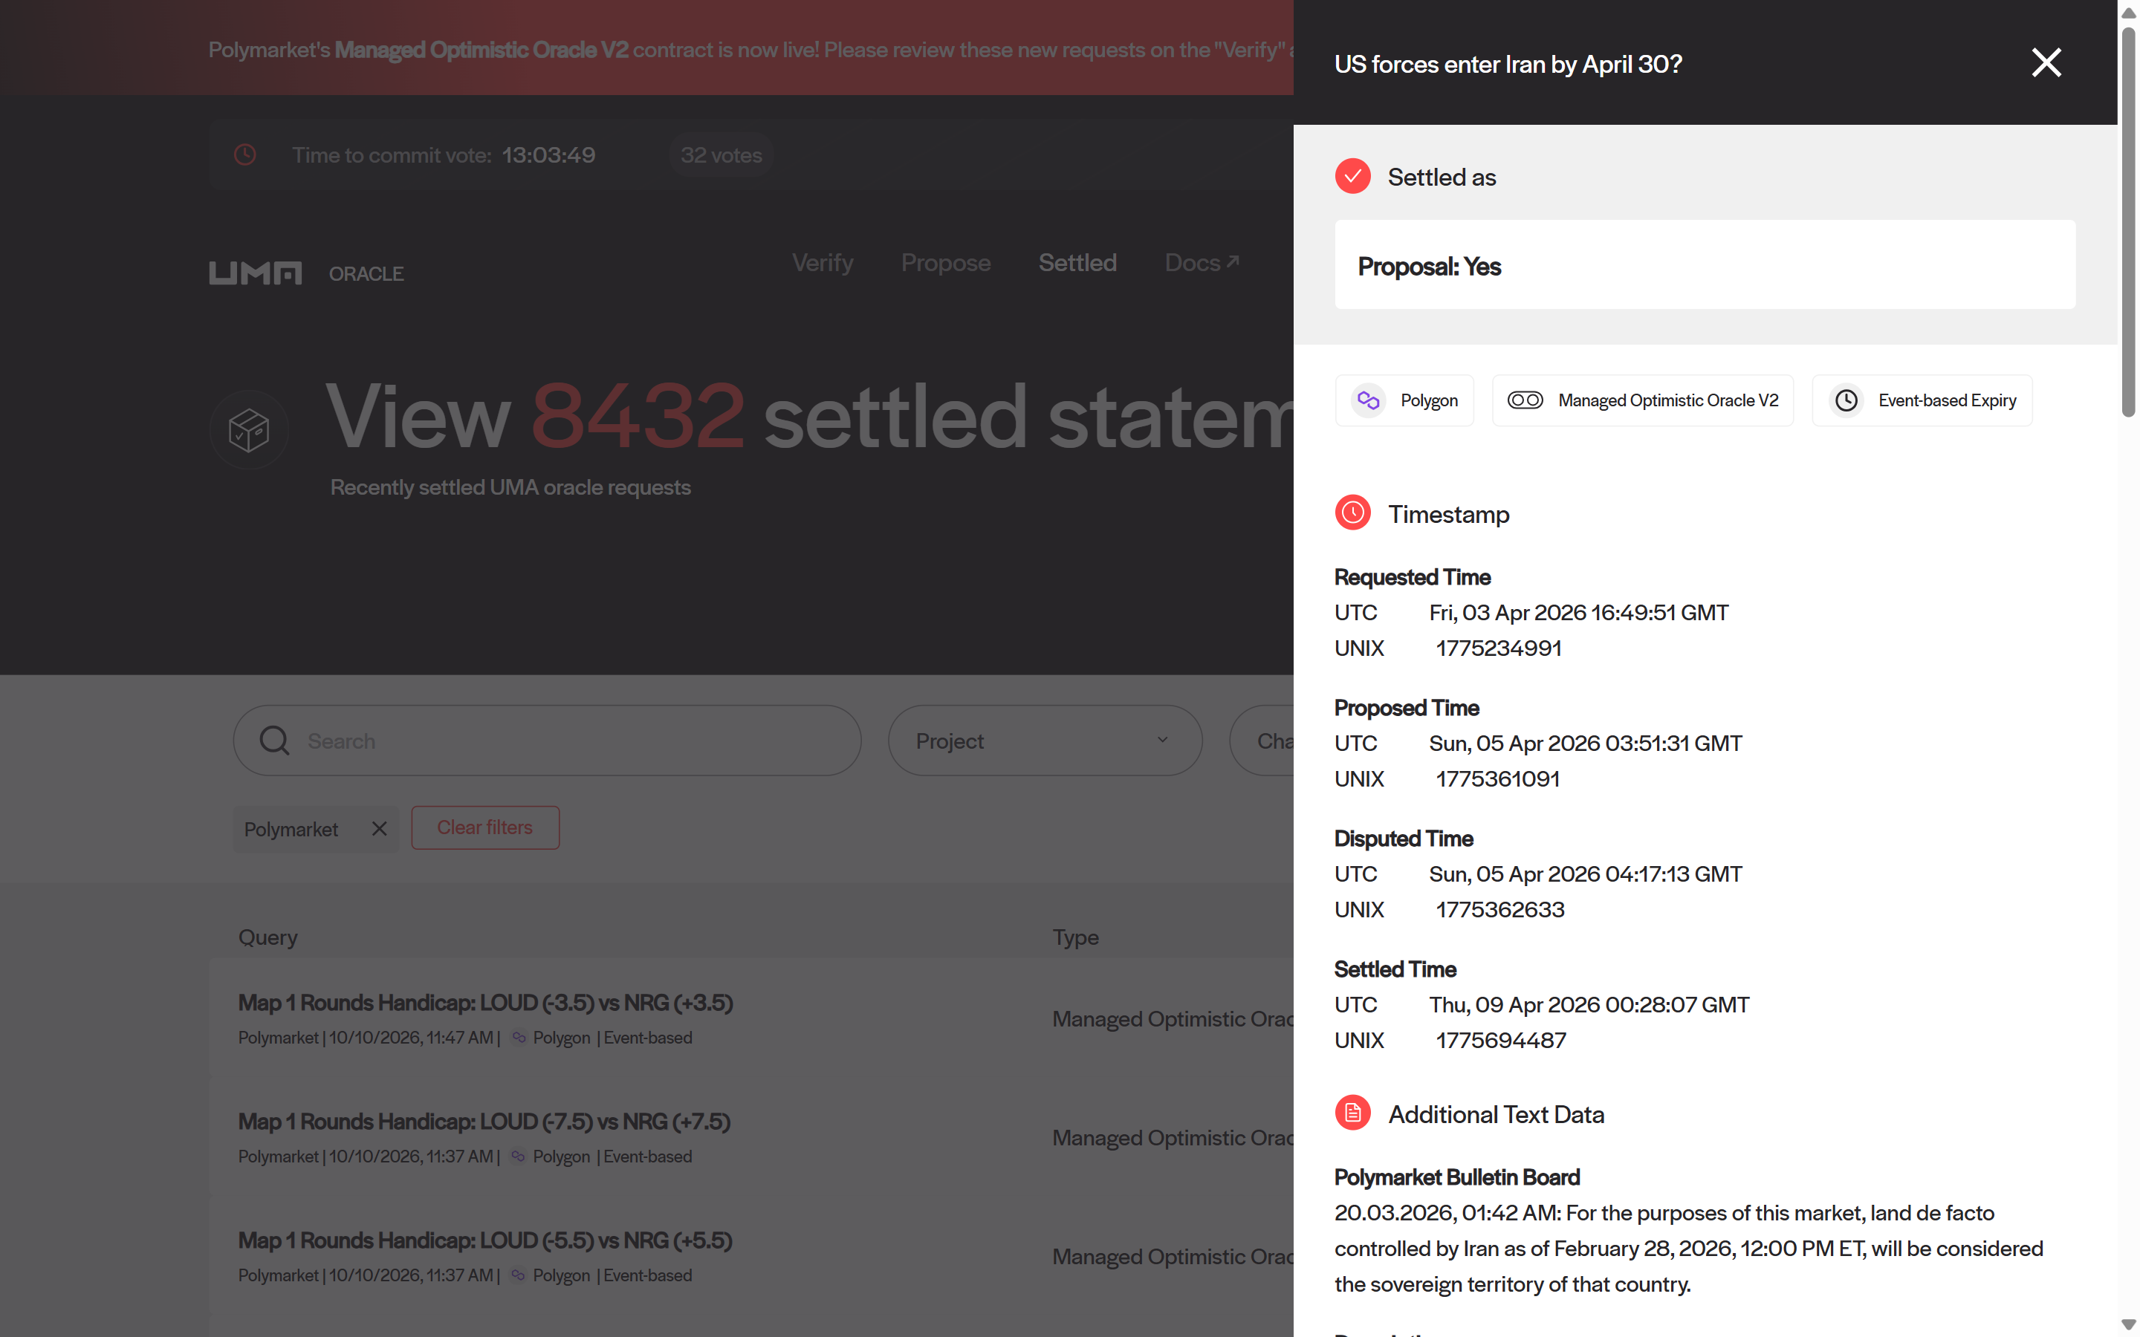Click the Additional Text Data document icon
Image resolution: width=2140 pixels, height=1337 pixels.
point(1352,1113)
